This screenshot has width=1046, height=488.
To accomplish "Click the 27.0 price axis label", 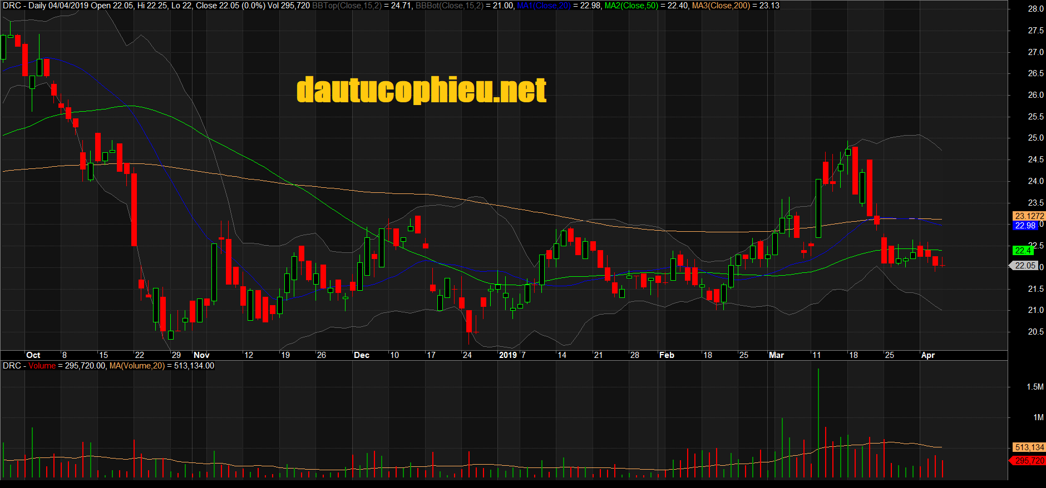I will coord(1035,52).
